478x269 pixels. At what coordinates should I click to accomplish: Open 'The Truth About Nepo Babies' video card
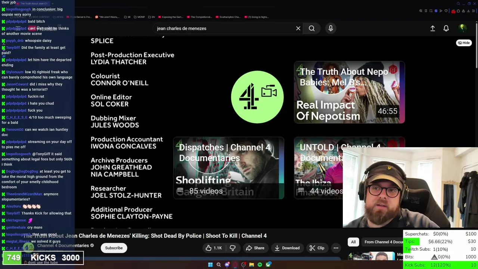pyautogui.click(x=349, y=92)
